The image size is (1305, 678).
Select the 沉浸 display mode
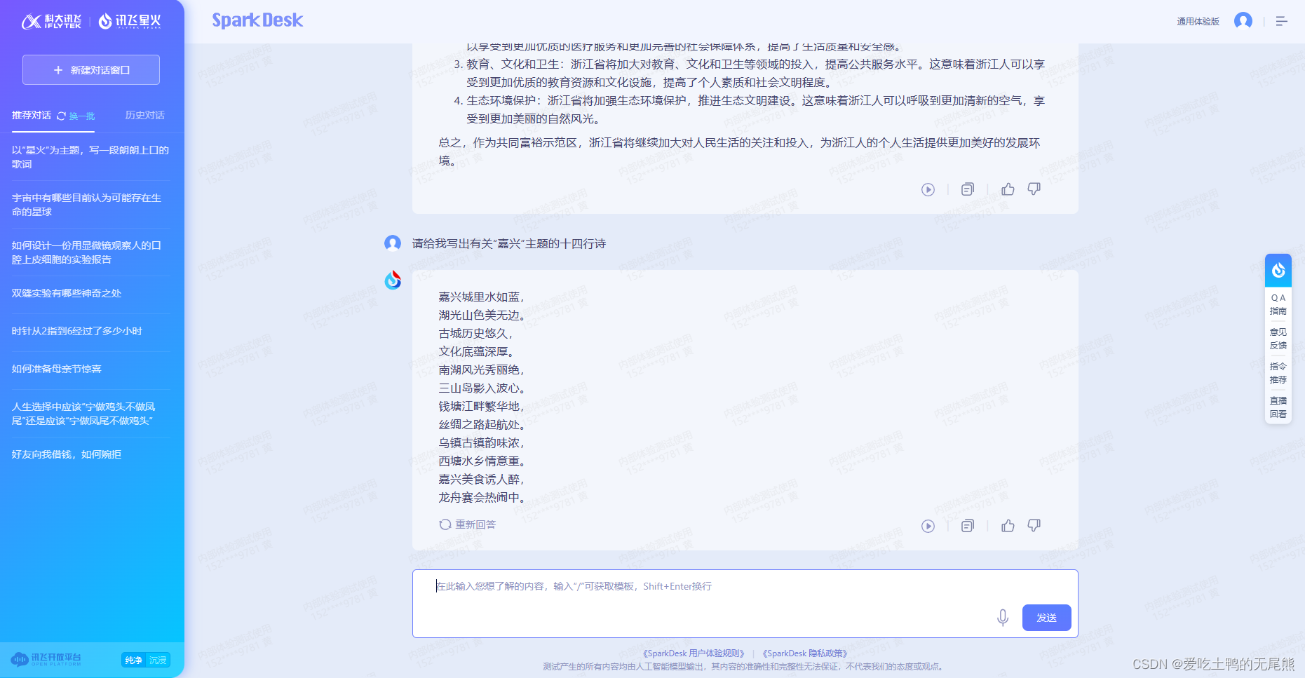[158, 660]
